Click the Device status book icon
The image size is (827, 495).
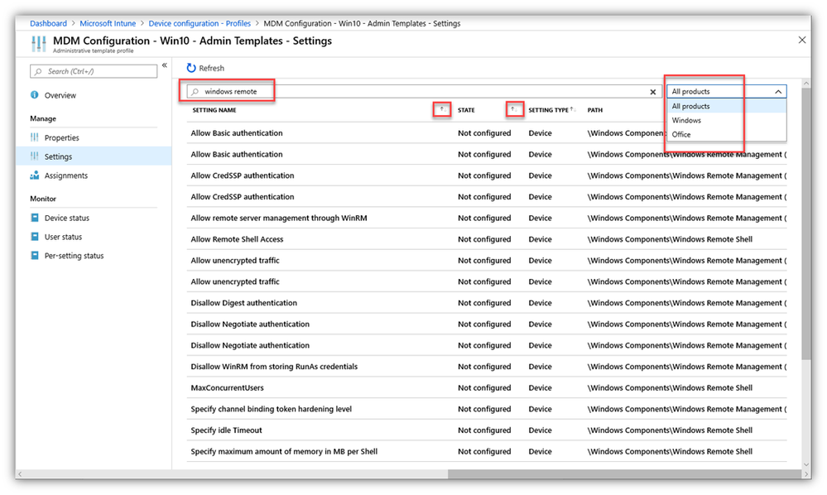coord(34,218)
